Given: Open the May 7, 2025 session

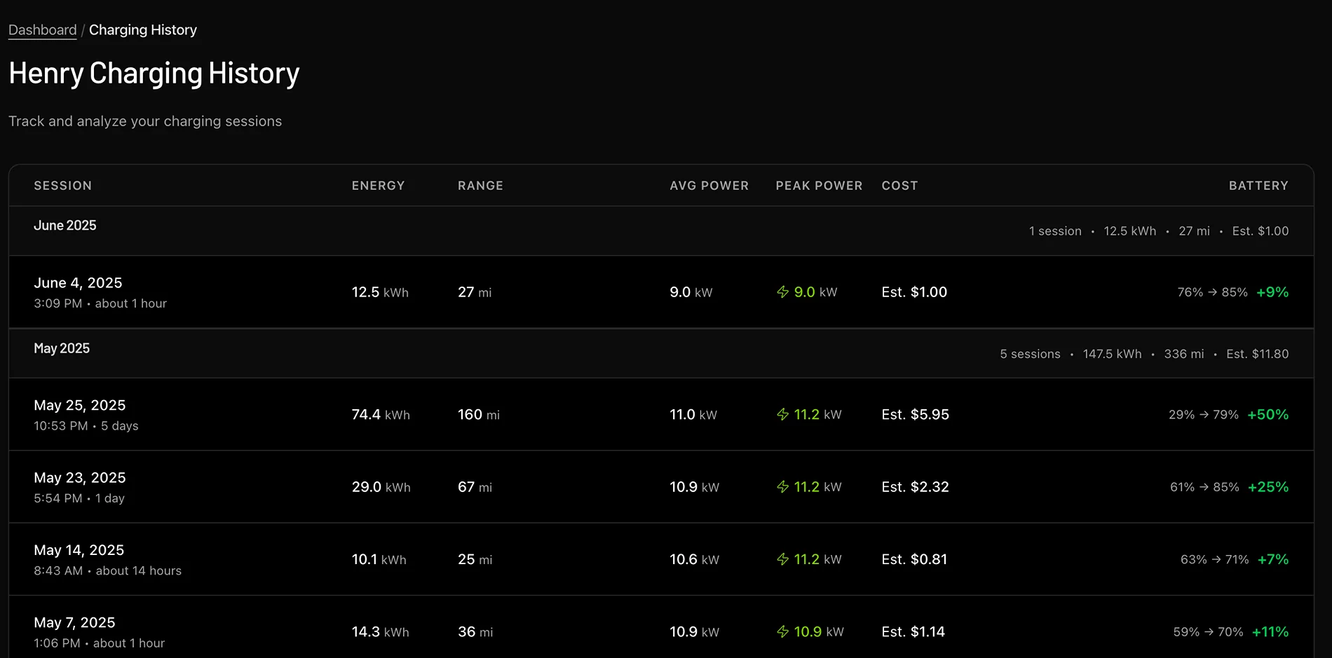Looking at the screenshot, I should click(661, 627).
